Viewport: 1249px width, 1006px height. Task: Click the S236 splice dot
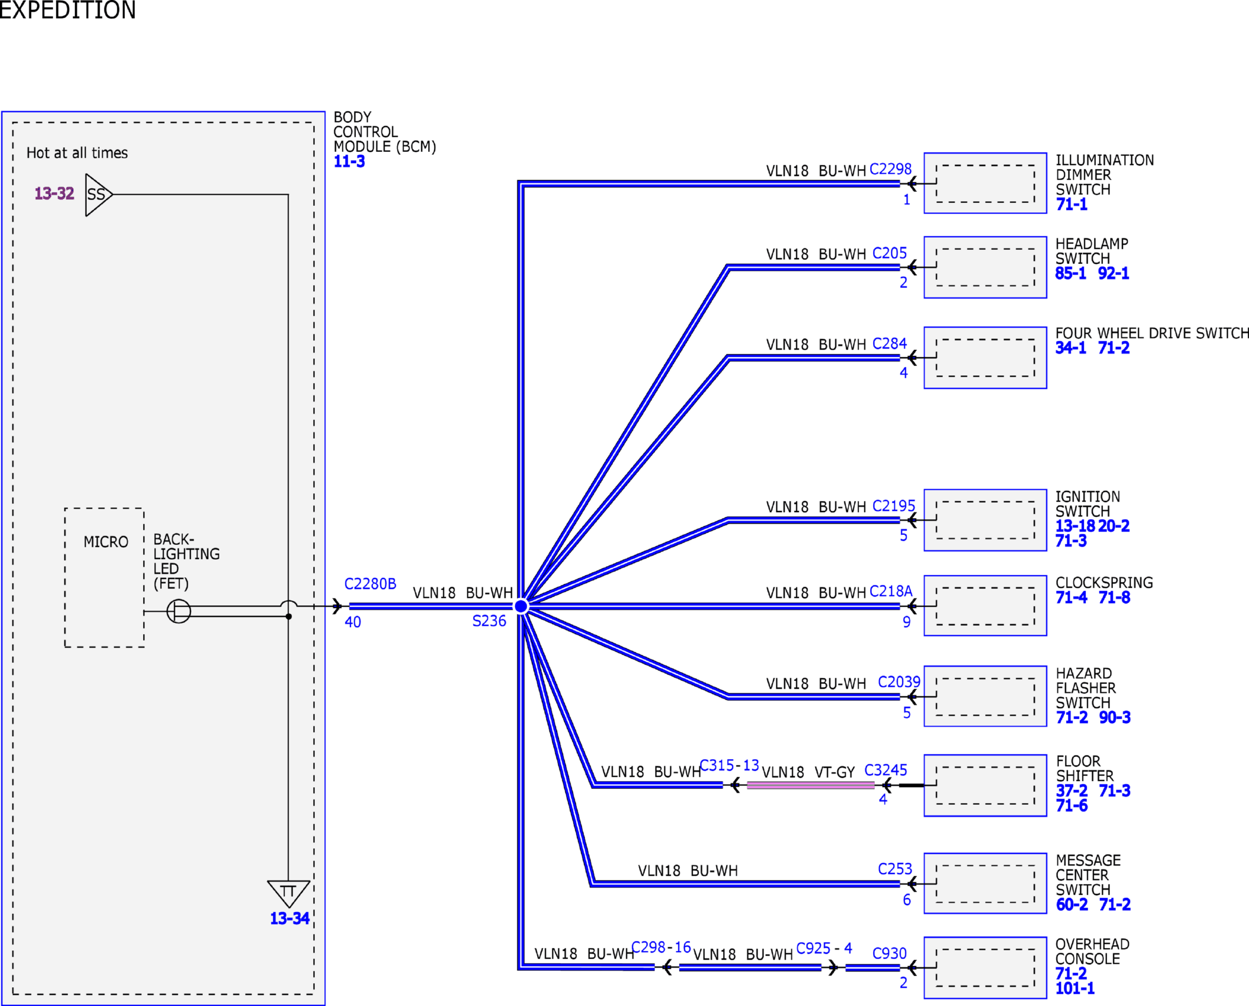pos(521,607)
